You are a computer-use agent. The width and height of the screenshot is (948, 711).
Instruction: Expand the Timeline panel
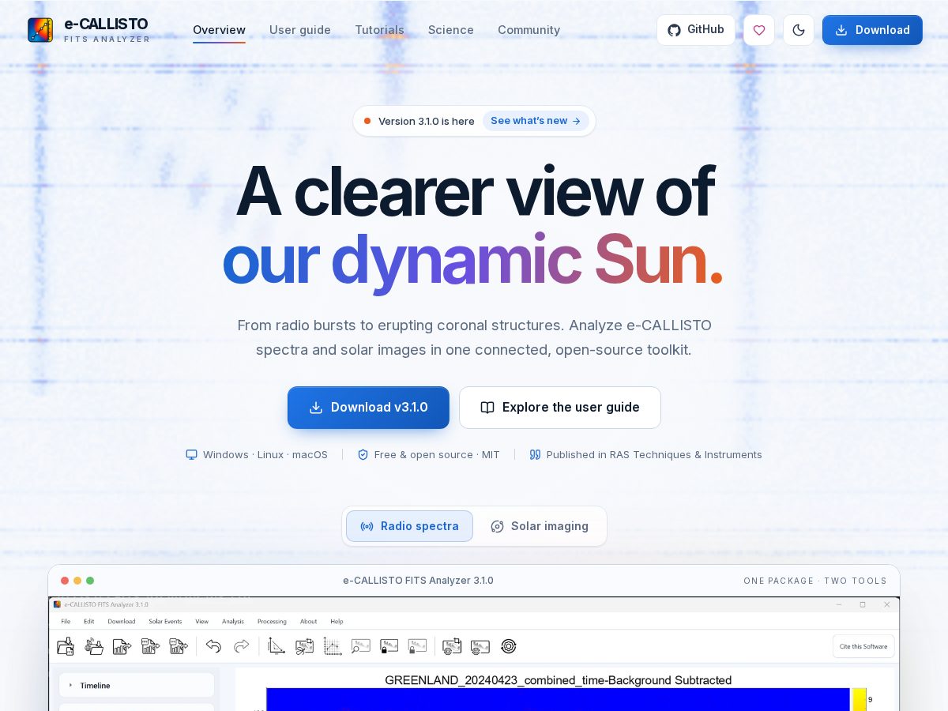[137, 686]
